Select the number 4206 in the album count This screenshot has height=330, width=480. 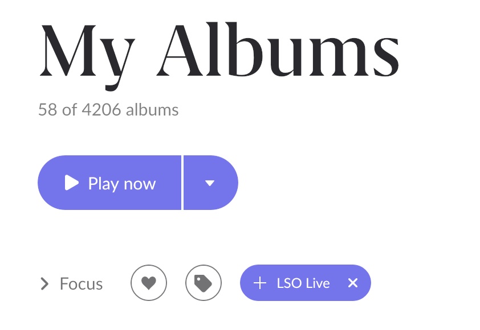101,109
